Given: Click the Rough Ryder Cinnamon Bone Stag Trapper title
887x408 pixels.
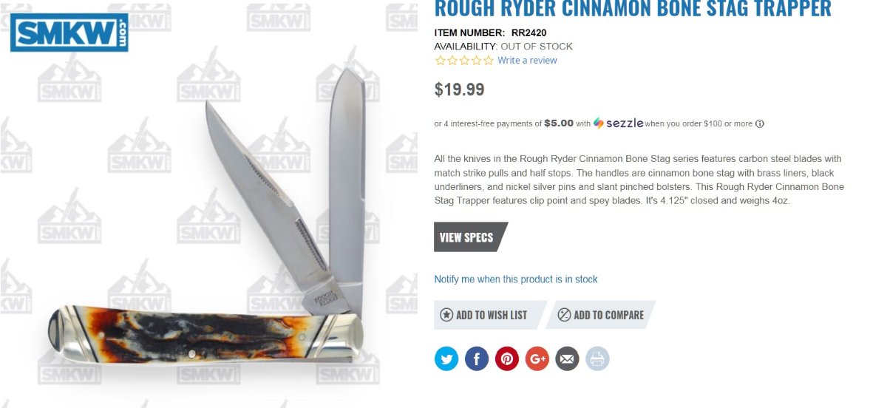Looking at the screenshot, I should coord(633,9).
